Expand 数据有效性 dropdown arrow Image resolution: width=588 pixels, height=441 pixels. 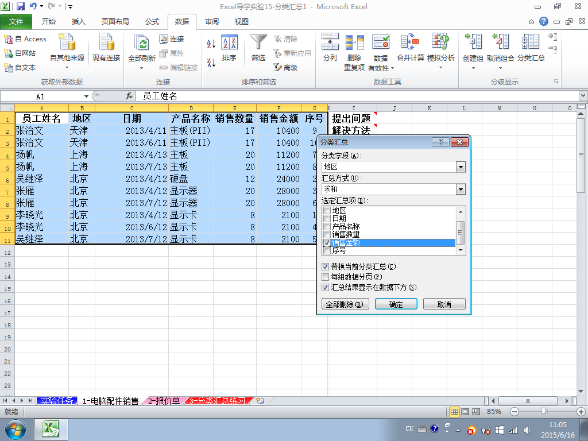click(x=393, y=68)
